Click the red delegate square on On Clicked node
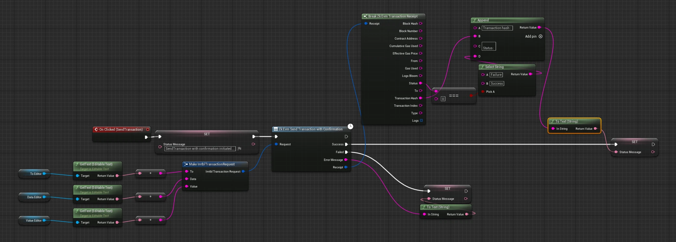The image size is (676, 242). tap(148, 129)
